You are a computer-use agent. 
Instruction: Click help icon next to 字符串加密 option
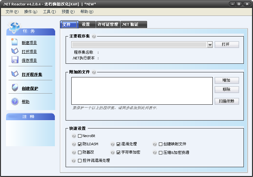(x=113, y=152)
